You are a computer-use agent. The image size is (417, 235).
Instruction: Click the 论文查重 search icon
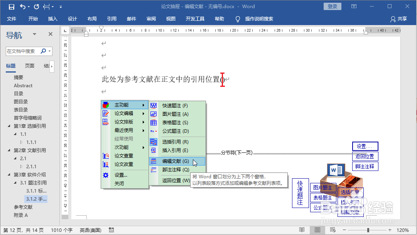tap(106, 156)
